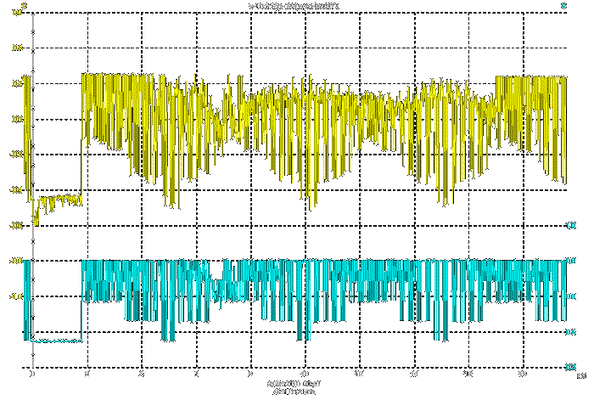Click the cyan 1.0 right axis label
This screenshot has height=400, width=594.
[571, 226]
